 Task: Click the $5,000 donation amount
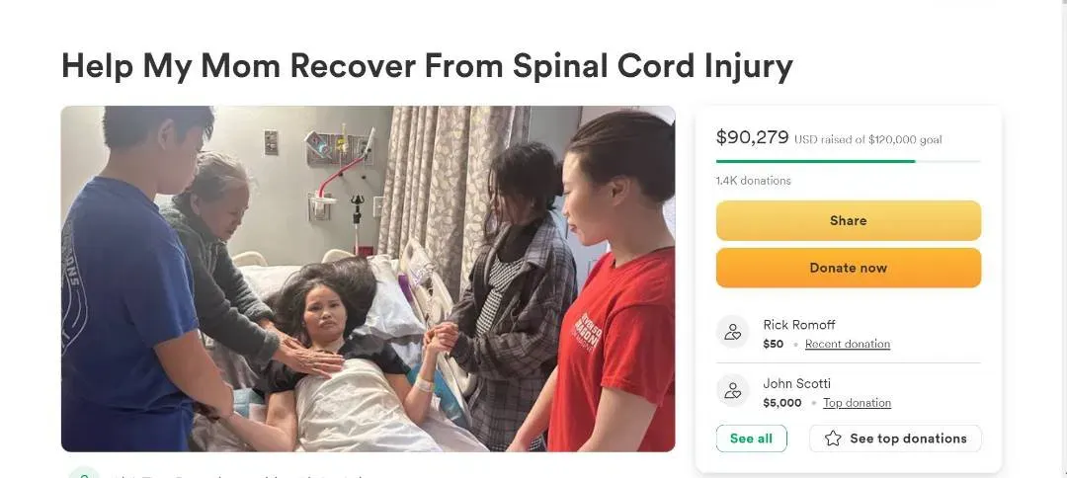coord(781,403)
